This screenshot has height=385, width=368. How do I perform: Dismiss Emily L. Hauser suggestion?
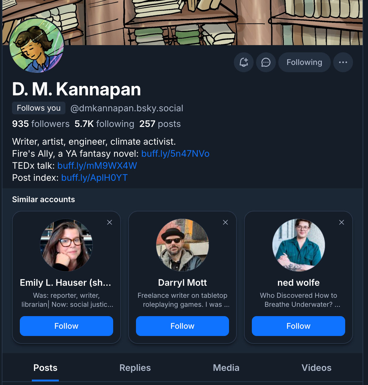click(110, 222)
